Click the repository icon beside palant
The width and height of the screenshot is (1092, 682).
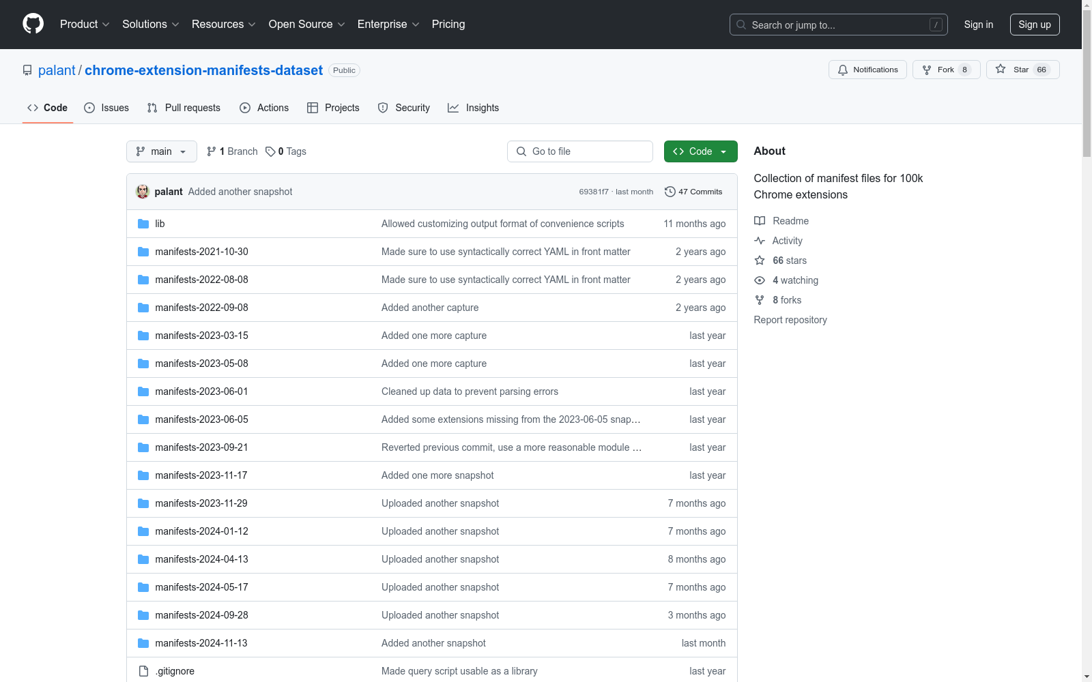pos(27,70)
